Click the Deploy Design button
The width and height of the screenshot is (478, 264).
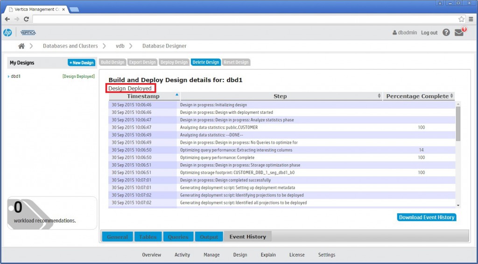tap(174, 62)
